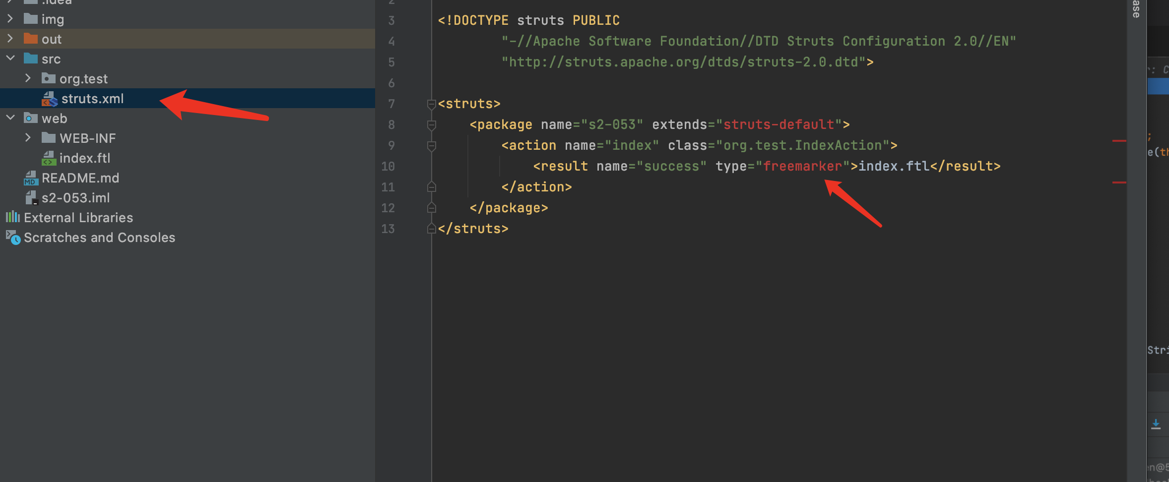Click the struts.xml file icon
The width and height of the screenshot is (1169, 482).
50,99
